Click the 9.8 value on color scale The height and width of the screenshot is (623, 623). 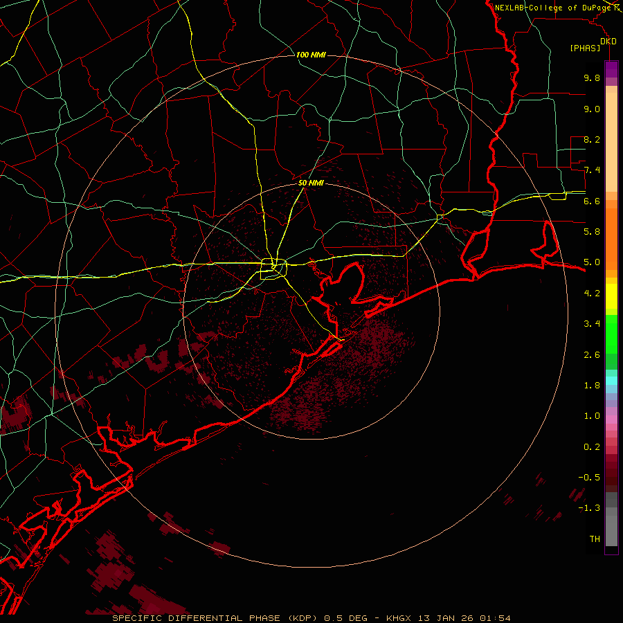click(x=592, y=78)
